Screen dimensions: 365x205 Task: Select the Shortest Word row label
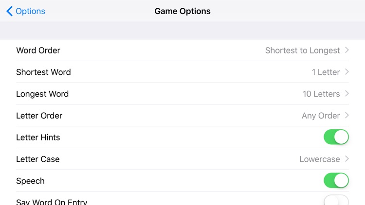click(43, 72)
